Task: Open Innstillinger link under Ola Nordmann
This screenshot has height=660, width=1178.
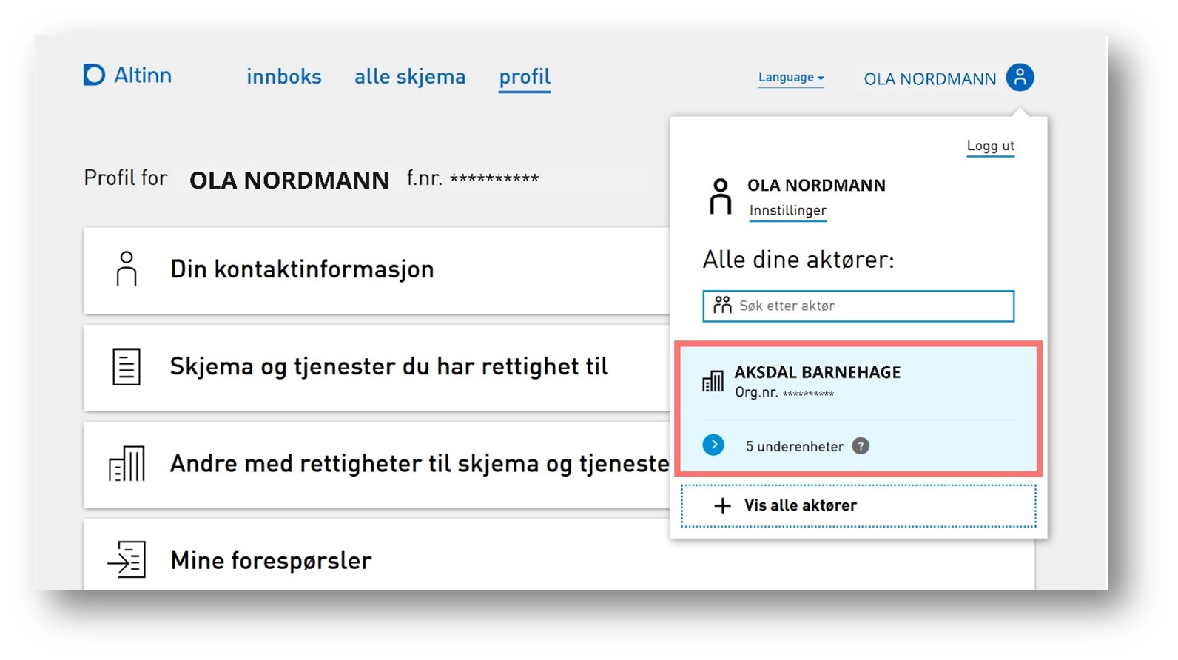Action: tap(788, 211)
